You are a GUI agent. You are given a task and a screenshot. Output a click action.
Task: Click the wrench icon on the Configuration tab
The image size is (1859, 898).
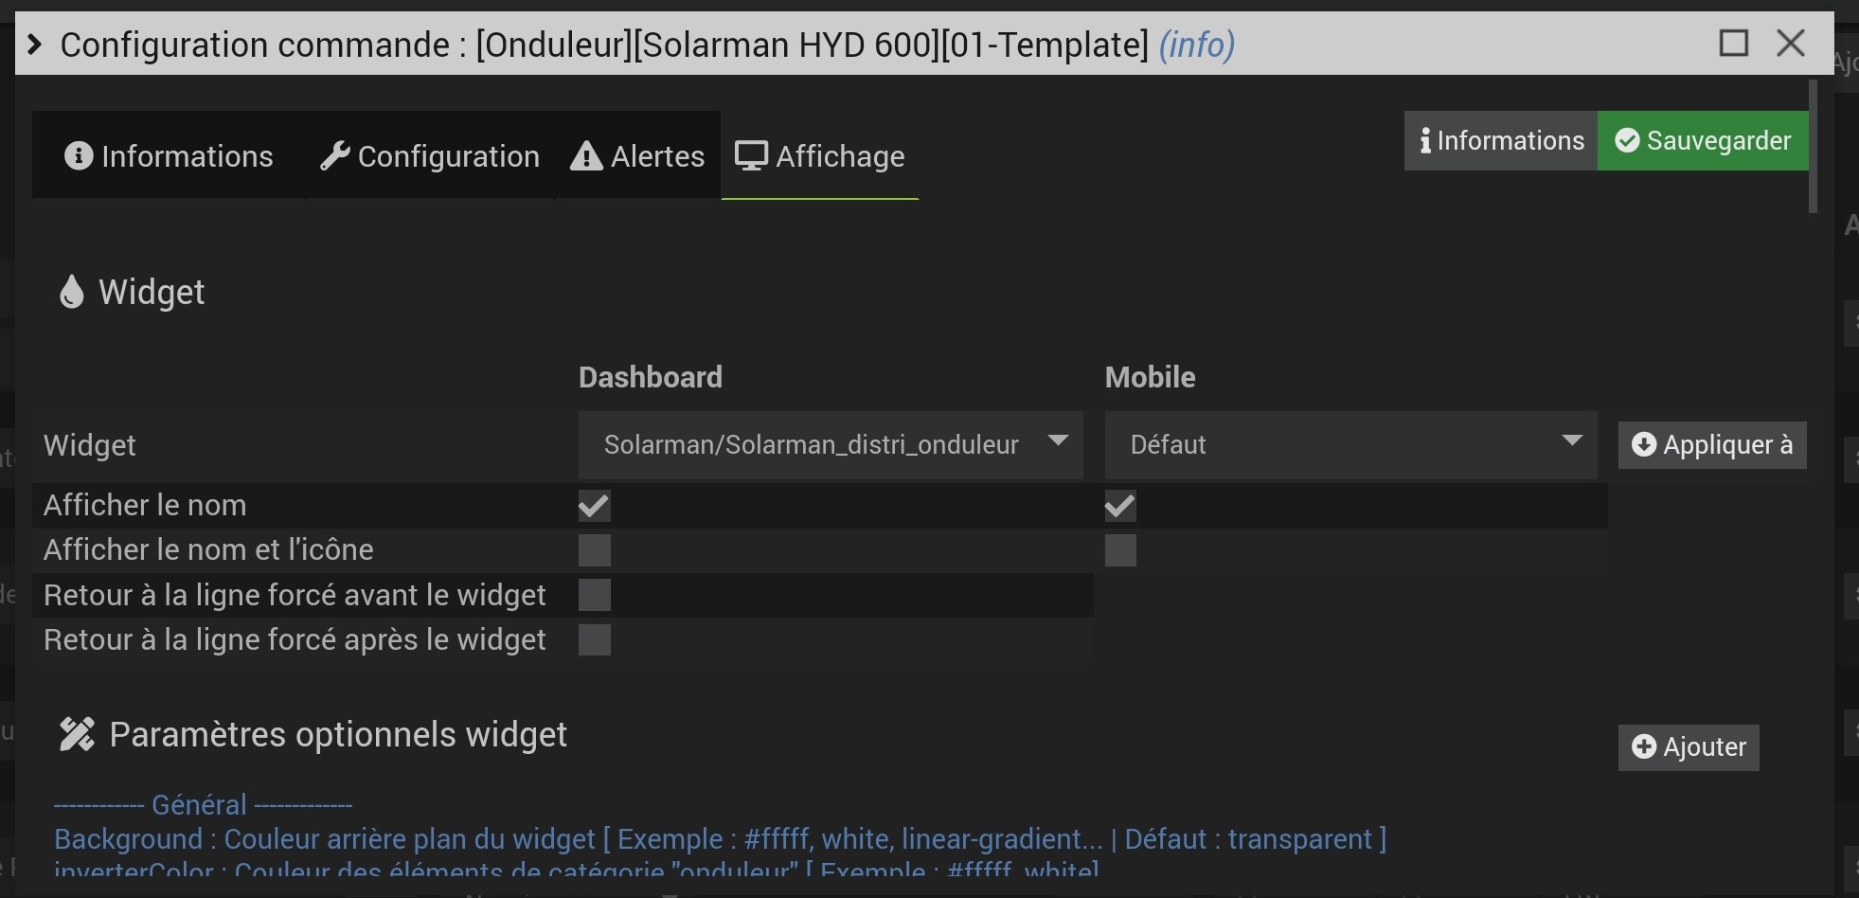334,156
